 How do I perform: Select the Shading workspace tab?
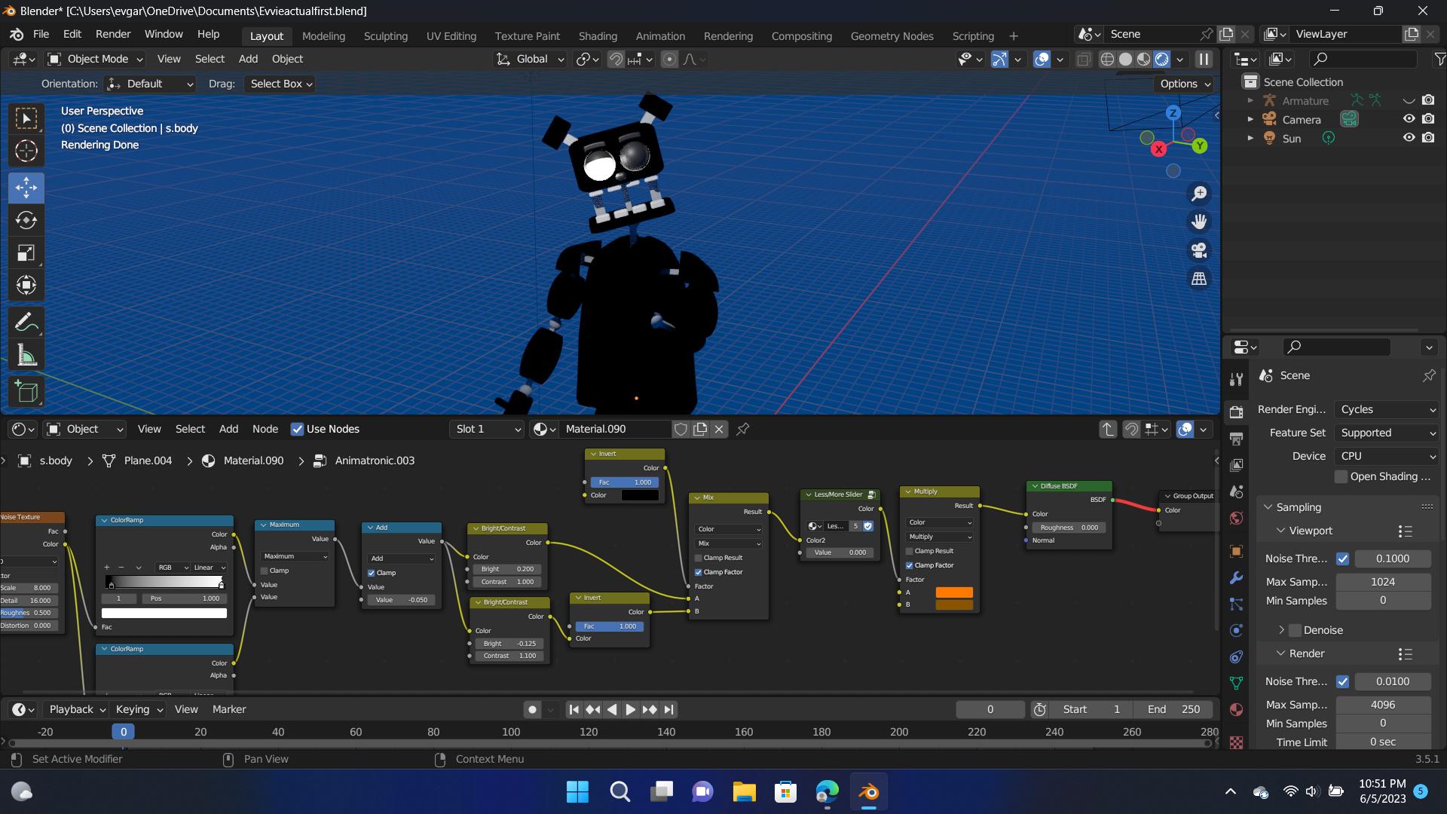click(598, 35)
